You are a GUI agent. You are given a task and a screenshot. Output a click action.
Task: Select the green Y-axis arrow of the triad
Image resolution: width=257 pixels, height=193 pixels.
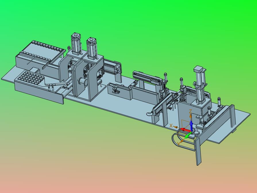(188, 136)
